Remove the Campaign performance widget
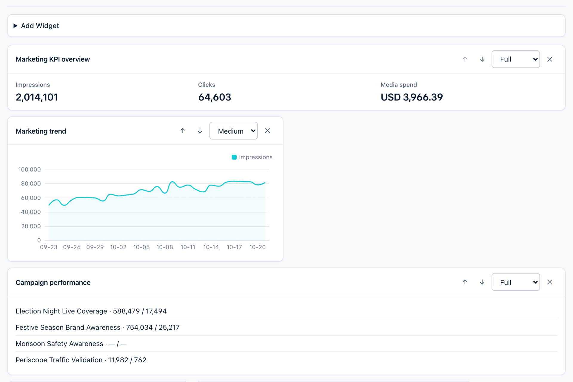573x382 pixels. click(x=549, y=282)
